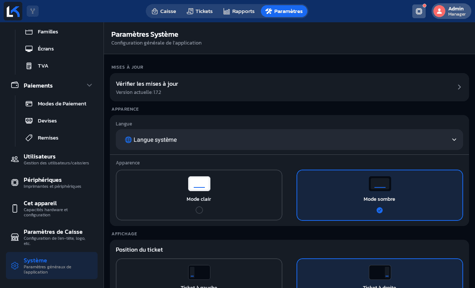
Task: Open the peripherals chip icon with notification
Action: [x=419, y=11]
